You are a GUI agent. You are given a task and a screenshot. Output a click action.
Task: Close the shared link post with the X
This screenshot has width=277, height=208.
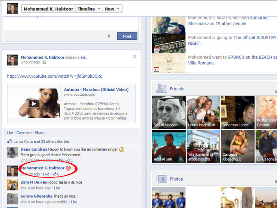point(134,57)
